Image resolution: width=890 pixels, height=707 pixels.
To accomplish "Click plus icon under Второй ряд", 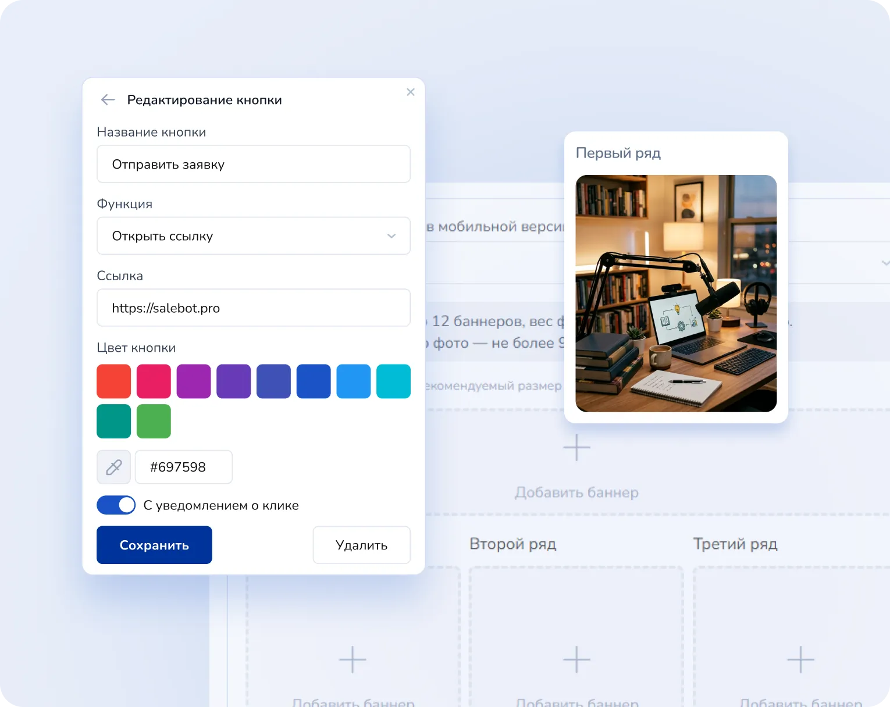I will click(x=576, y=659).
